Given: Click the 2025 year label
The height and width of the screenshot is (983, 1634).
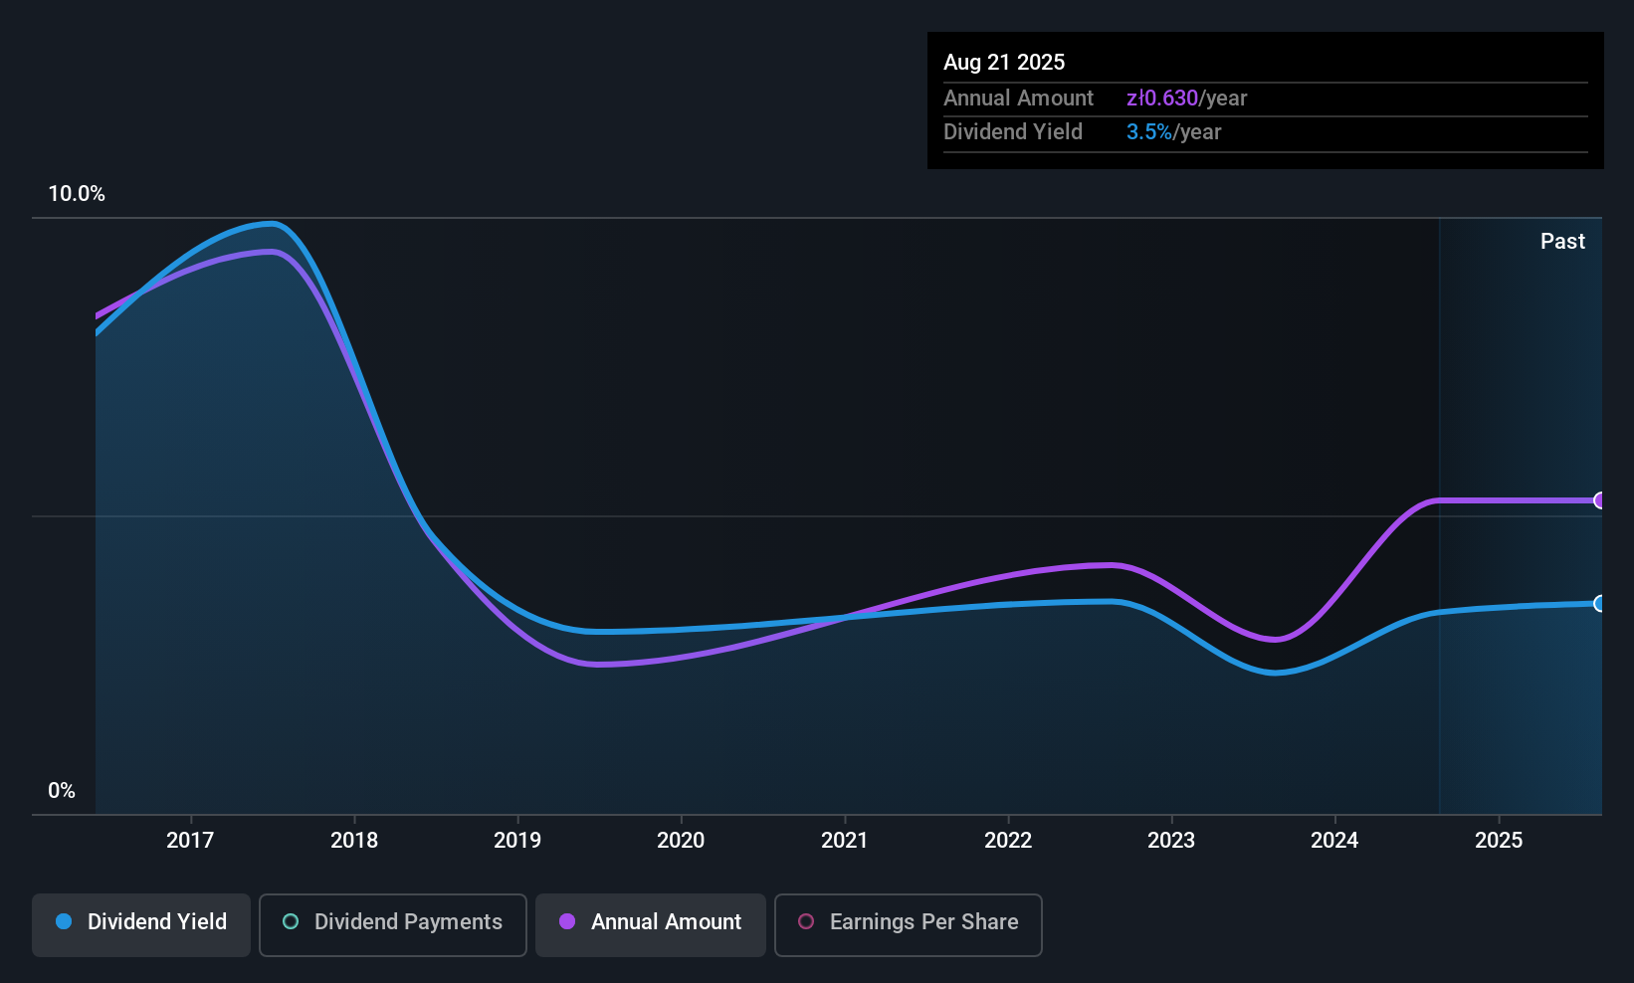Looking at the screenshot, I should tap(1499, 840).
